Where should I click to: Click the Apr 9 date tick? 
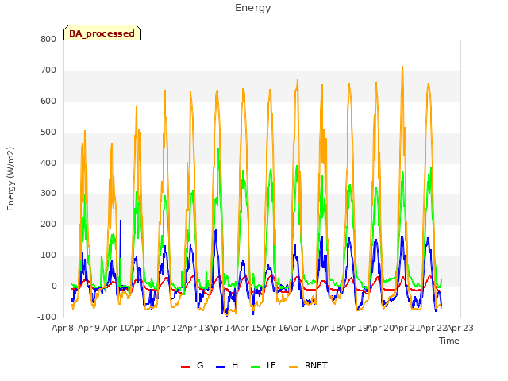click(x=89, y=328)
